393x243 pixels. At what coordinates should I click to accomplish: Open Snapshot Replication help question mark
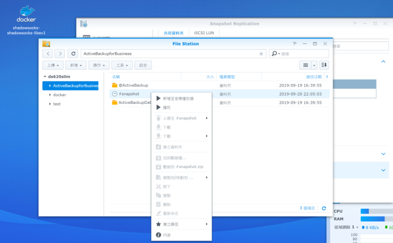click(355, 24)
